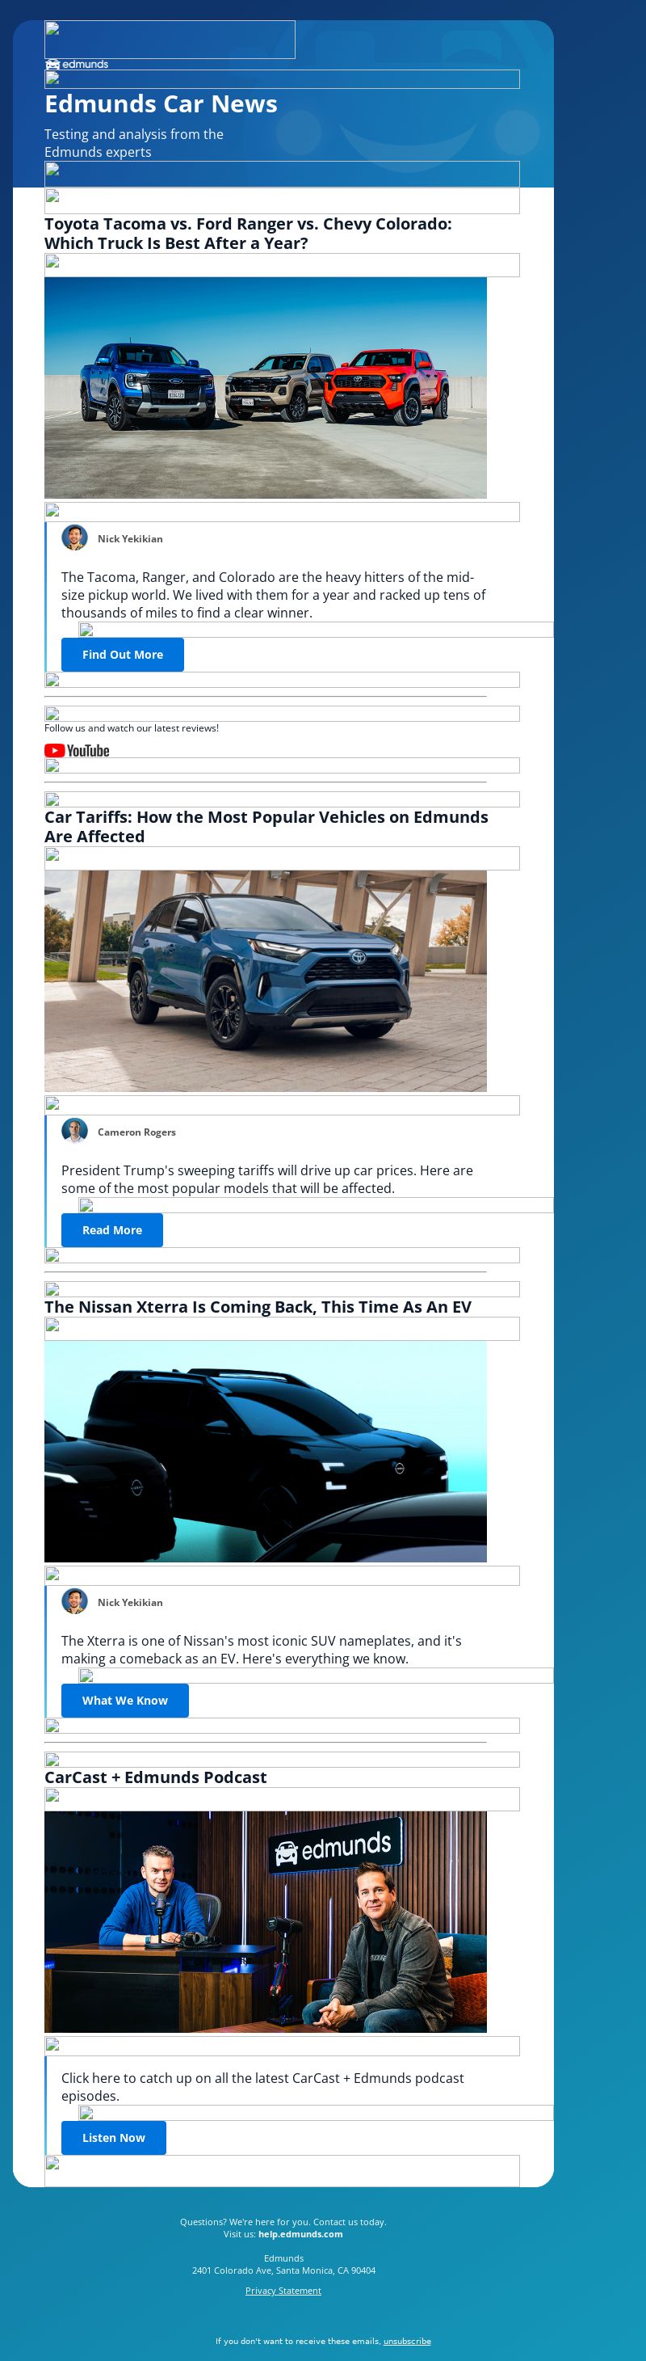Screen dimensions: 646x2361
Task: Click the unsubscribe link
Action: (407, 2341)
